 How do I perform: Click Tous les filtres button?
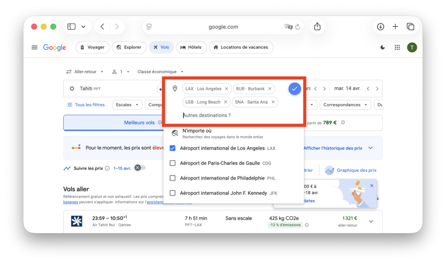coord(86,105)
